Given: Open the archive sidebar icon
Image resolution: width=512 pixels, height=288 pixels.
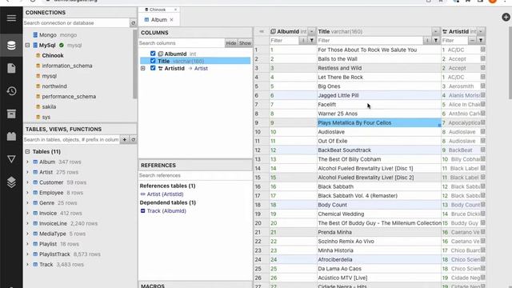Looking at the screenshot, I should click(11, 114).
